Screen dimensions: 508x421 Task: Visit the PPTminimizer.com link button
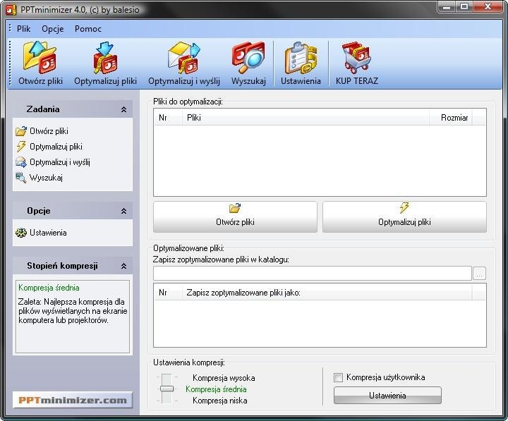(x=73, y=400)
